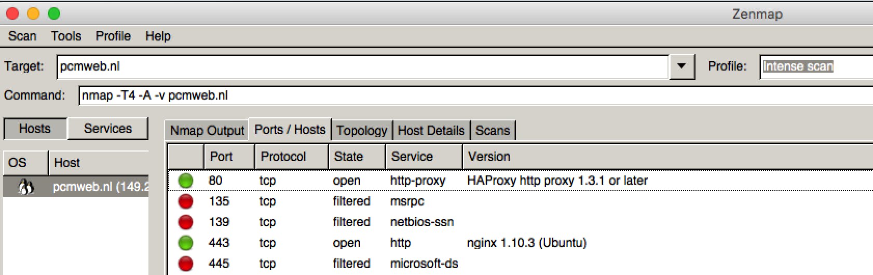The image size is (873, 275).
Task: Click the Services toggle button
Action: 108,128
